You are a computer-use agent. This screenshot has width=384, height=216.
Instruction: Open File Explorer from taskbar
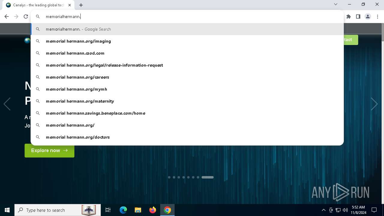pos(138,210)
